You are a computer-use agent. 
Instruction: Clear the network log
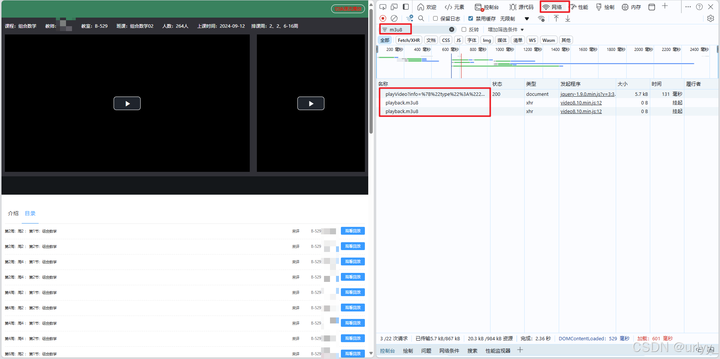(394, 18)
